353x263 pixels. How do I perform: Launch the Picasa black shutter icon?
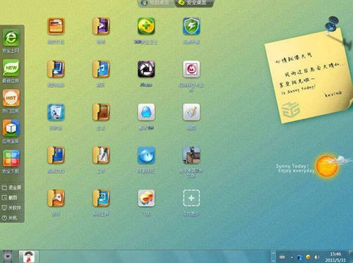click(x=146, y=69)
